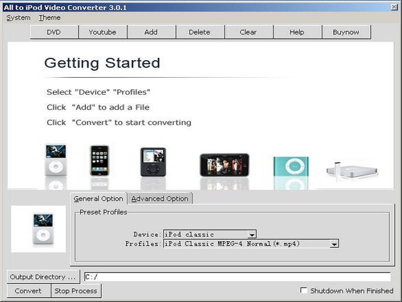Image resolution: width=402 pixels, height=302 pixels.
Task: Open the Theme menu
Action: pos(50,17)
